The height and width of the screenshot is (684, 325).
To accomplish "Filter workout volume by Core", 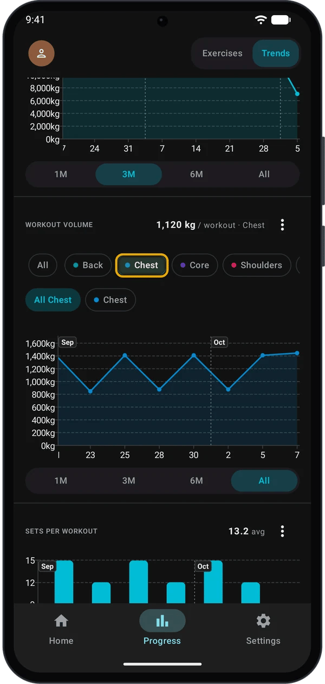I will click(195, 265).
